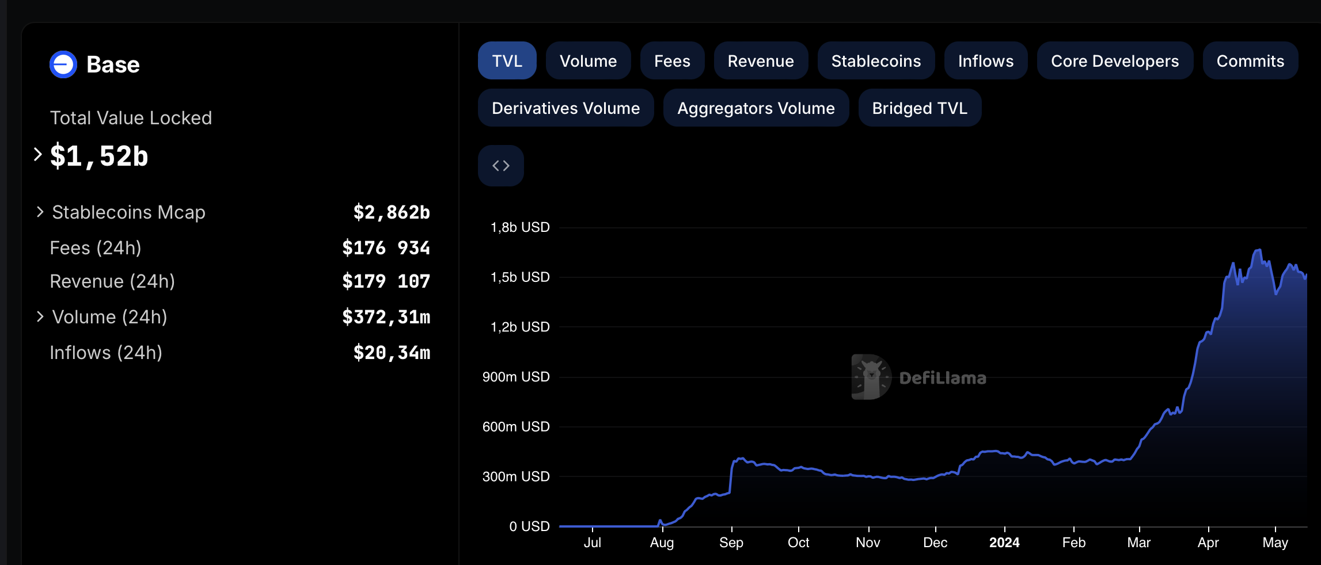Click the 2024 marker on the time axis

click(x=1004, y=543)
